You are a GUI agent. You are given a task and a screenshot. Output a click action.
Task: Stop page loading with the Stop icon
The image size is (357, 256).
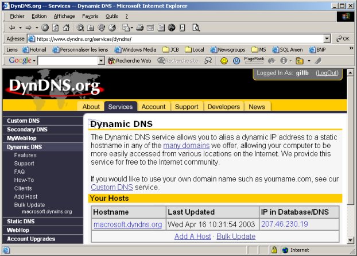(45, 28)
